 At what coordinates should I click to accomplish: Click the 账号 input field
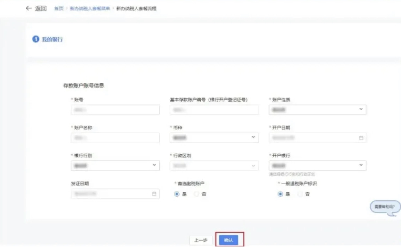[x=115, y=110]
